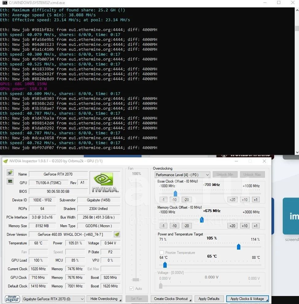Click the driver update check icon
The image size is (299, 304).
pyautogui.click(x=117, y=235)
